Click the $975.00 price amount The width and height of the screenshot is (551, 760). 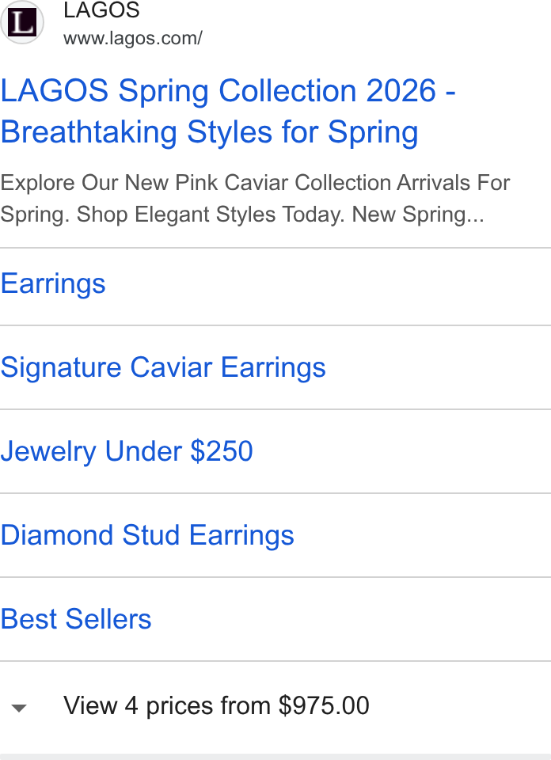[324, 705]
